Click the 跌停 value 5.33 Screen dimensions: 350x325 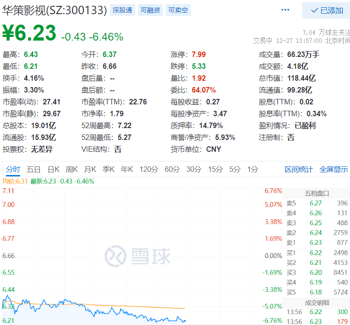[x=198, y=66]
